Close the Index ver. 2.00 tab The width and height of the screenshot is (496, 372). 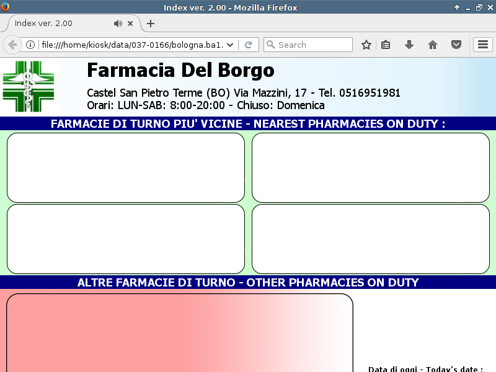click(130, 24)
